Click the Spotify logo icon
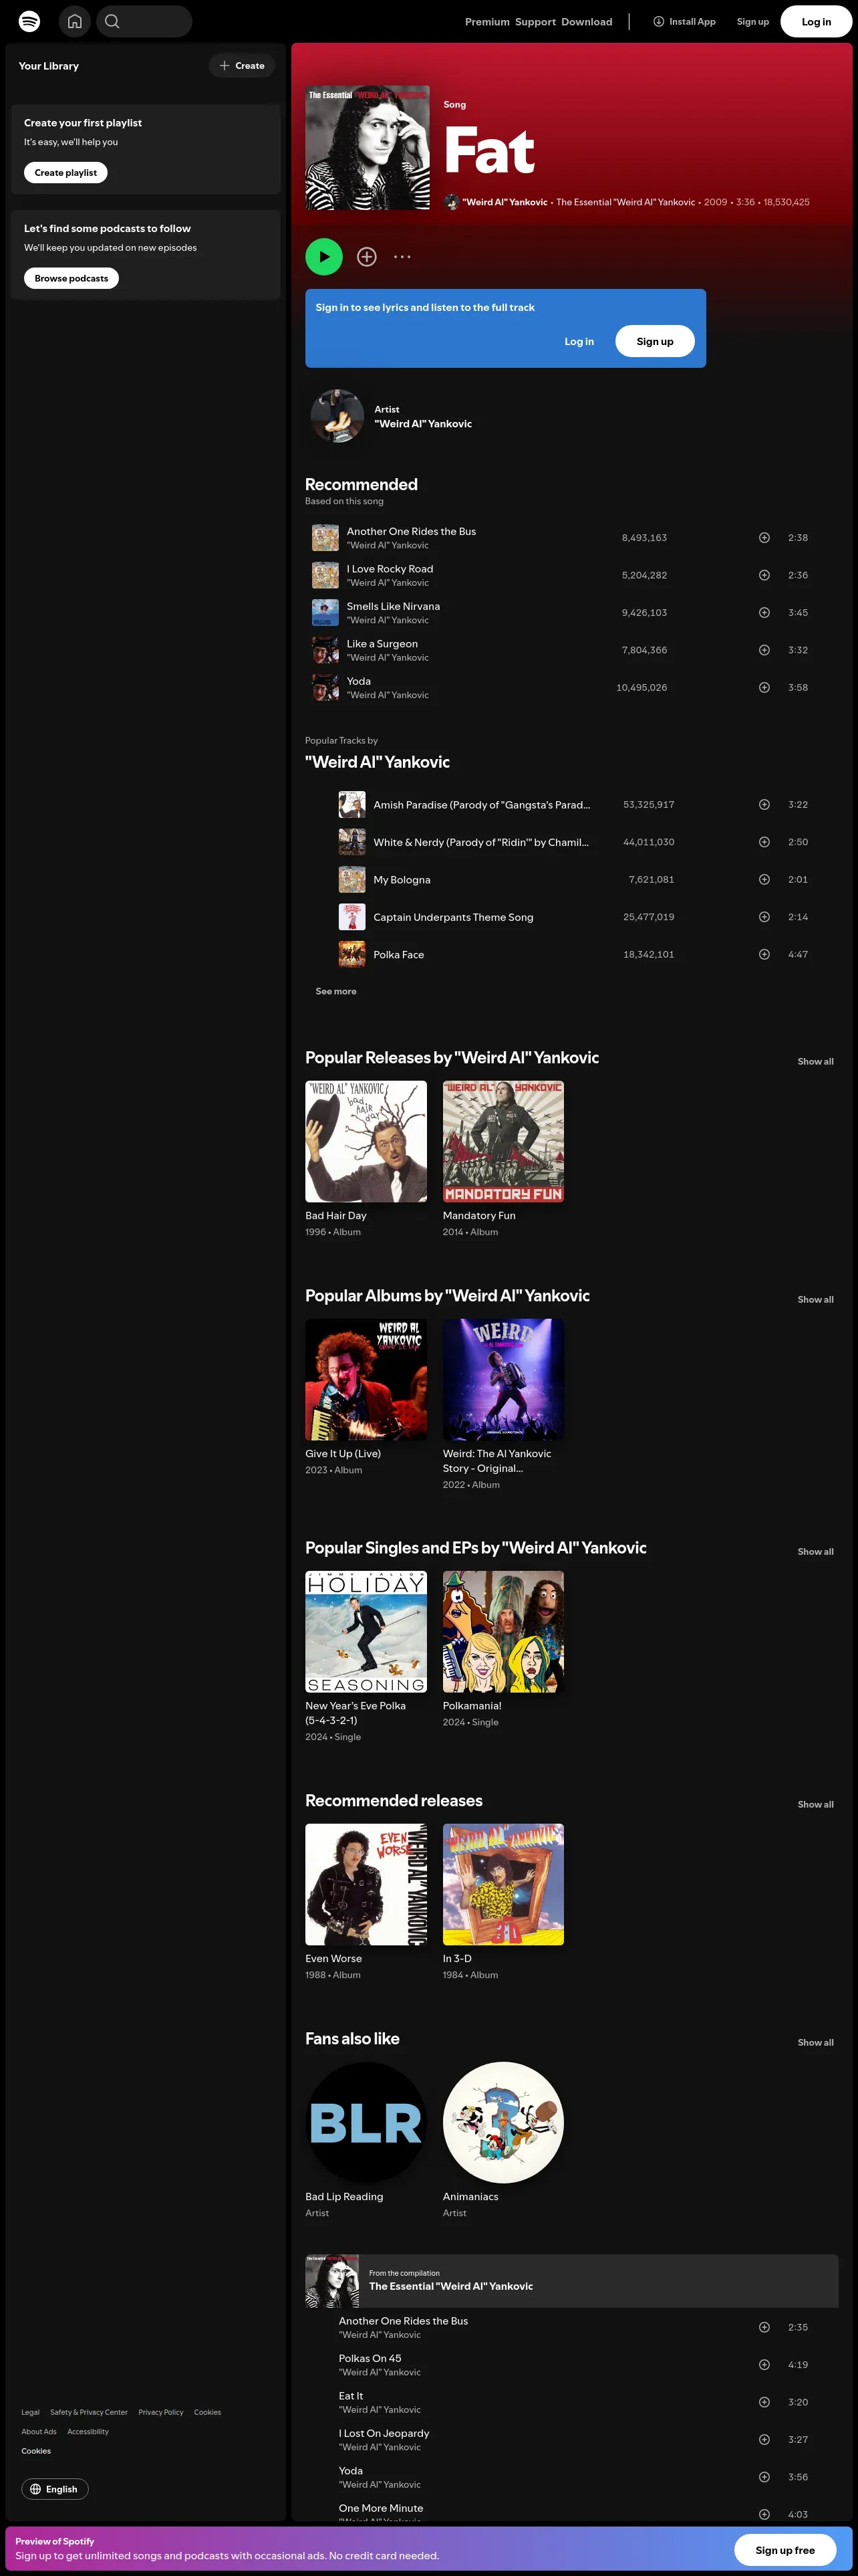Image resolution: width=858 pixels, height=2576 pixels. (x=30, y=21)
